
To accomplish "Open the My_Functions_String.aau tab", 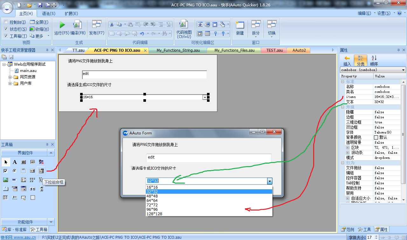I will pyautogui.click(x=178, y=50).
